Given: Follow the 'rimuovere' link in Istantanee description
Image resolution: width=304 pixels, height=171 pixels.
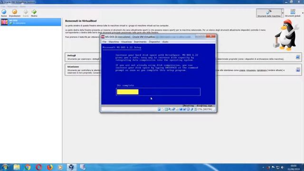Looking at the screenshot, I should point(251,70).
